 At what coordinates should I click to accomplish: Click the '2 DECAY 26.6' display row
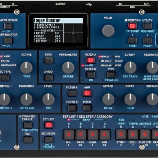point(47,36)
